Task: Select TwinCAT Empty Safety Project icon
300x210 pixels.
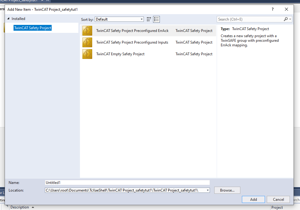Action: click(87, 54)
